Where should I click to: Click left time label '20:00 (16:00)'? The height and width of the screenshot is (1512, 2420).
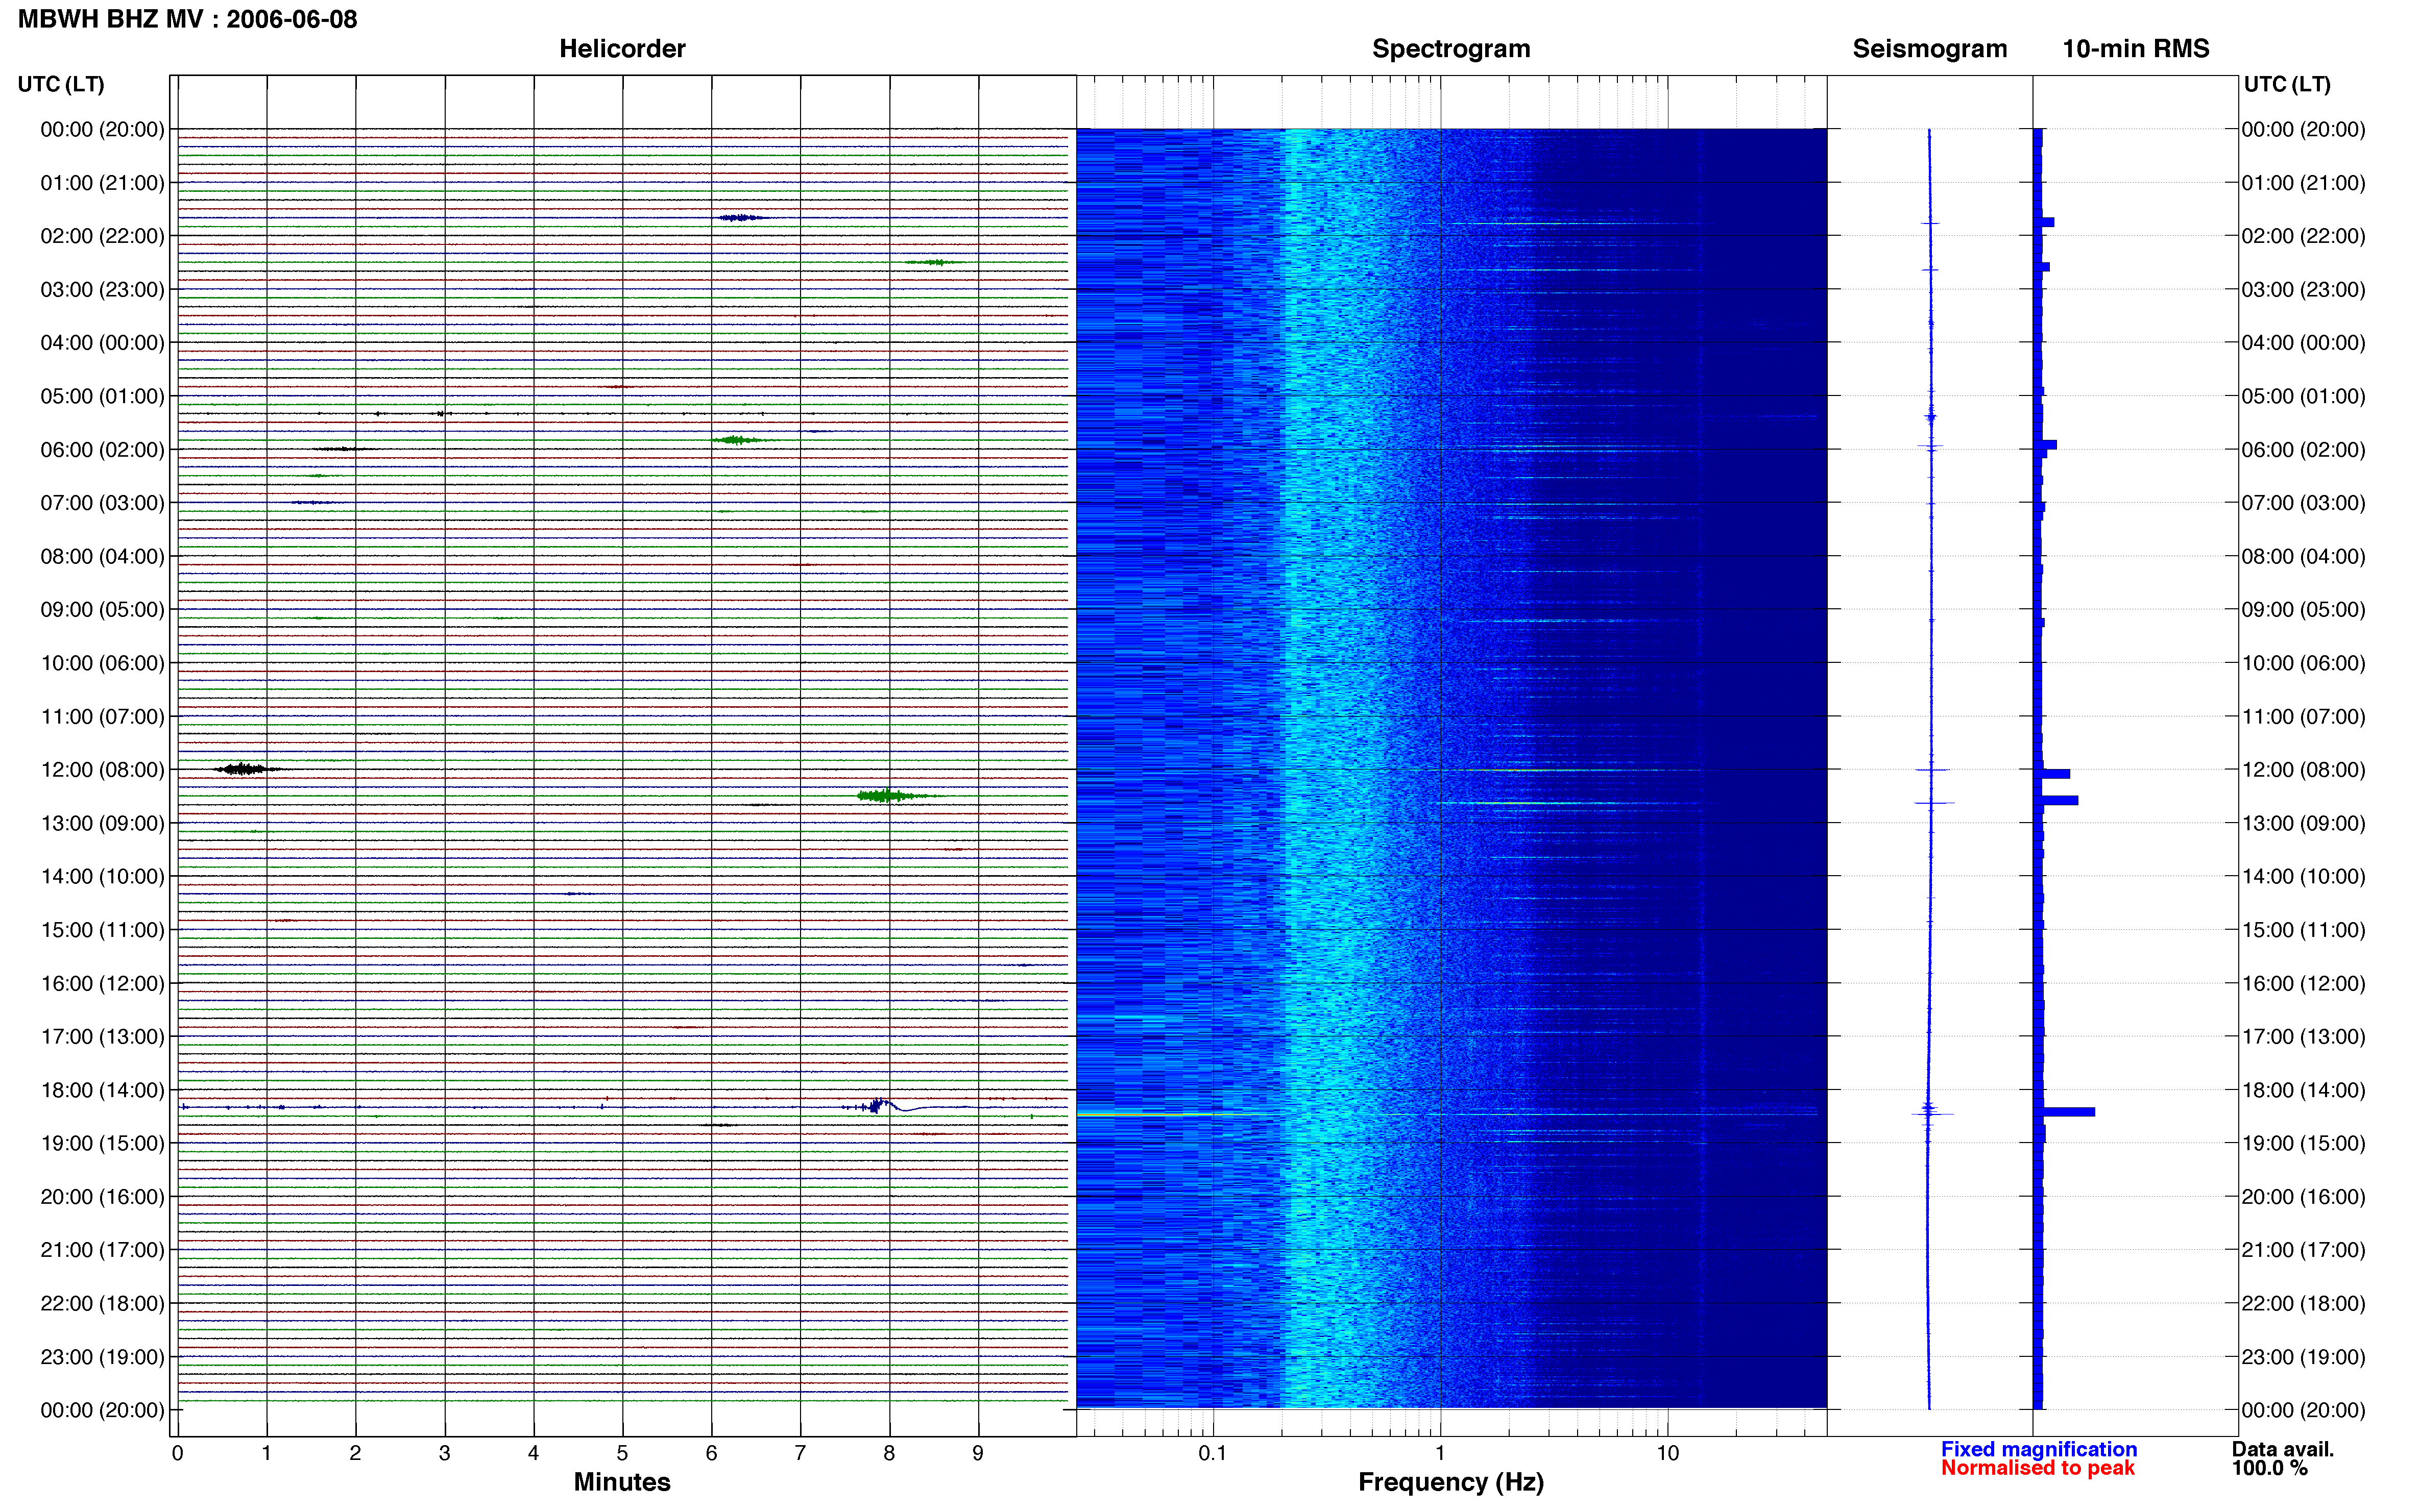(102, 1197)
